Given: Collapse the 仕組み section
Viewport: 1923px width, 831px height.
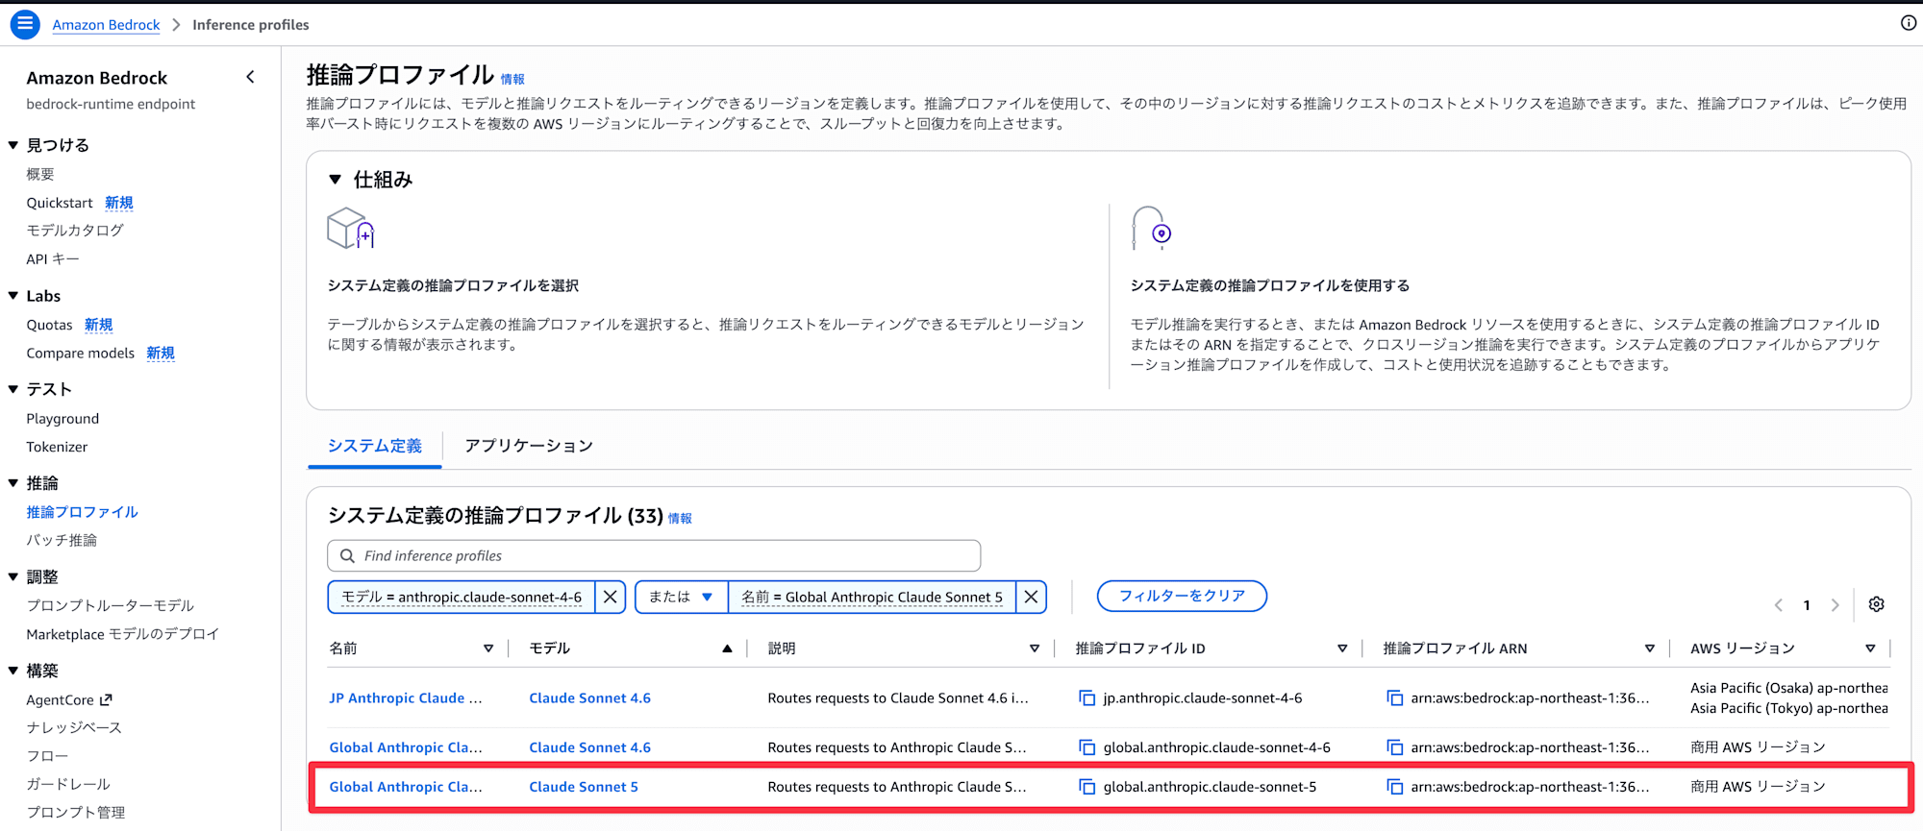Looking at the screenshot, I should pos(336,180).
